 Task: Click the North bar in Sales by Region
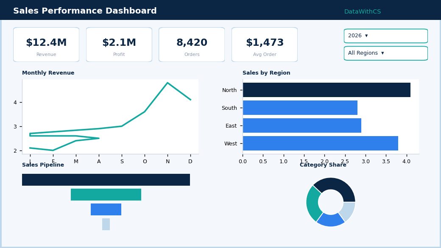(x=327, y=90)
